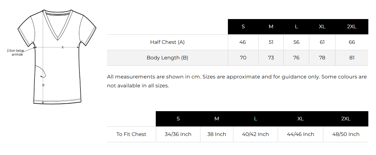This screenshot has width=376, height=155.
Task: Click the XL header in the measurements table
Action: (322, 27)
